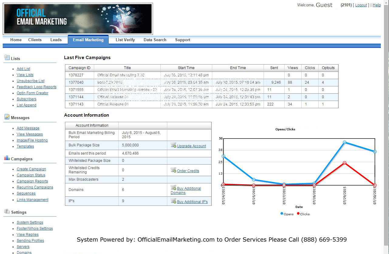Image resolution: width=389 pixels, height=254 pixels.
Task: Open Recurring Campaigns link
Action: 35,187
